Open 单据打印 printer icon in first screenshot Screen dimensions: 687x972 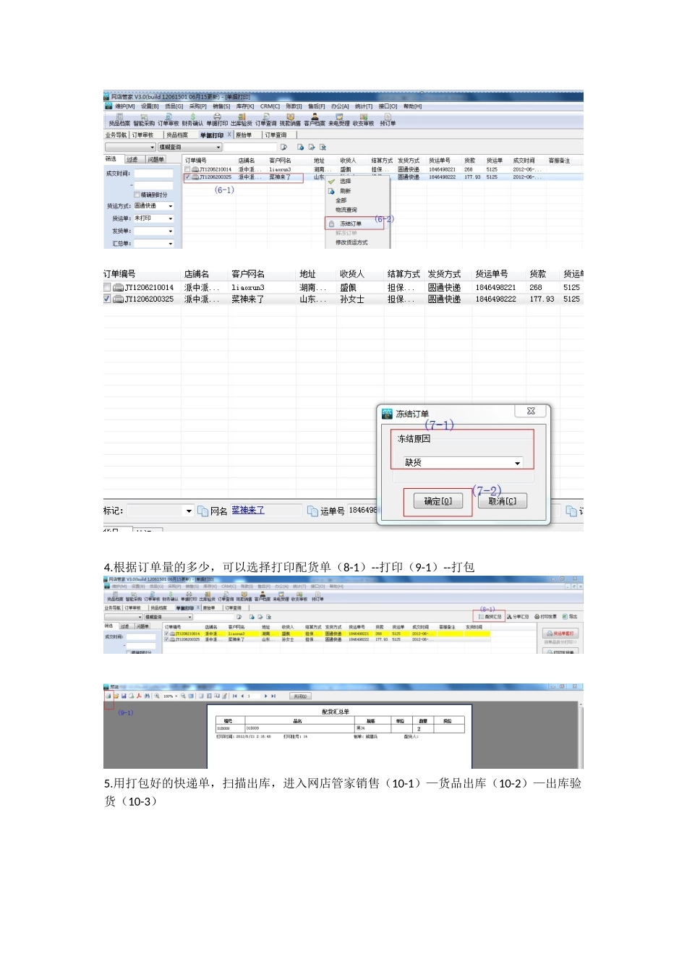tap(217, 116)
